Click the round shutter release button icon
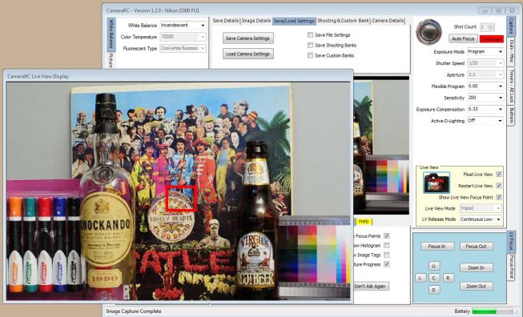The image size is (523, 317). pyautogui.click(x=429, y=32)
